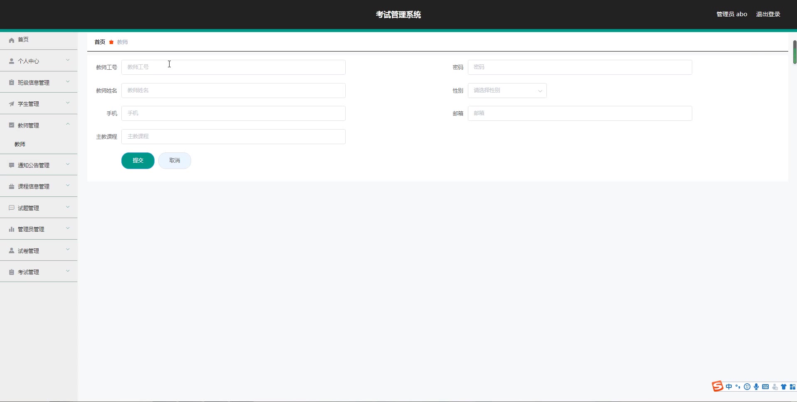The height and width of the screenshot is (402, 797).
Task: Click the vertical scrollbar thumb
Action: [x=795, y=52]
